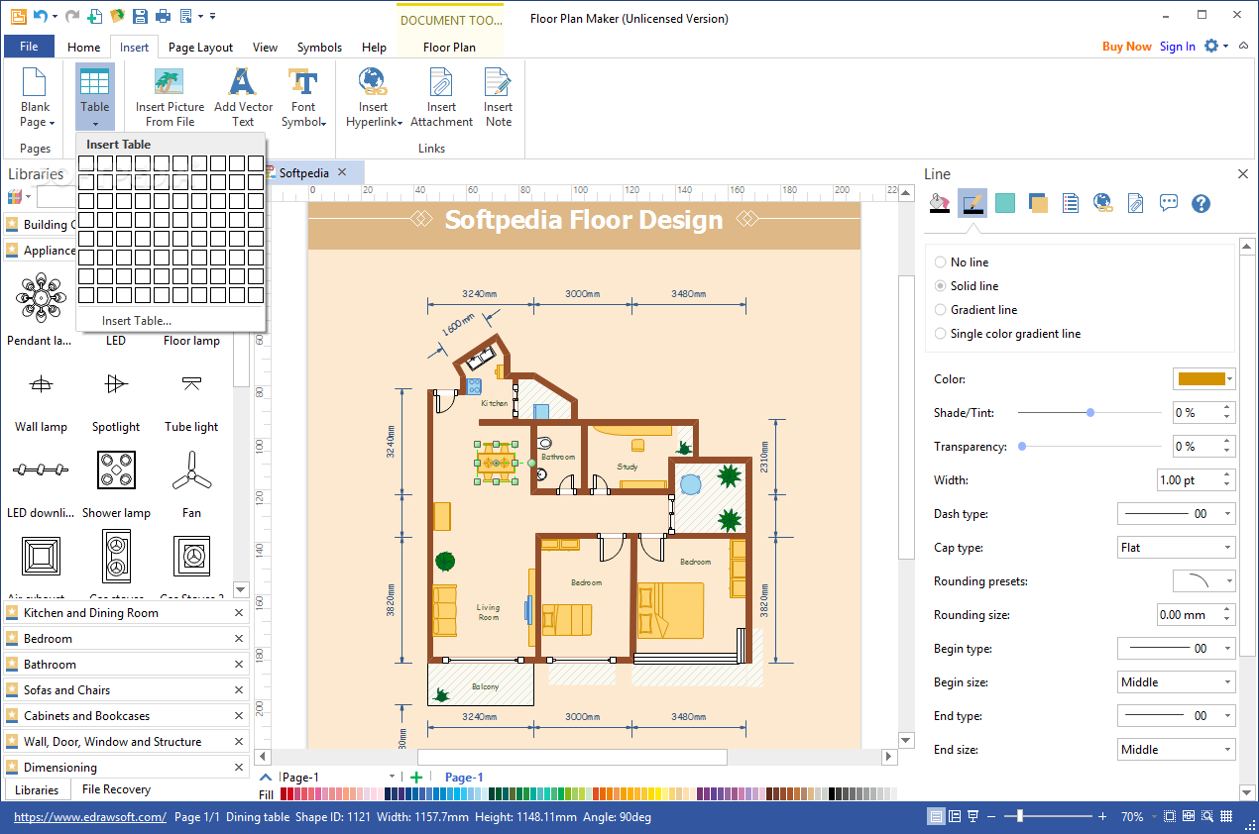
Task: Select the No line radio option
Action: 962,262
